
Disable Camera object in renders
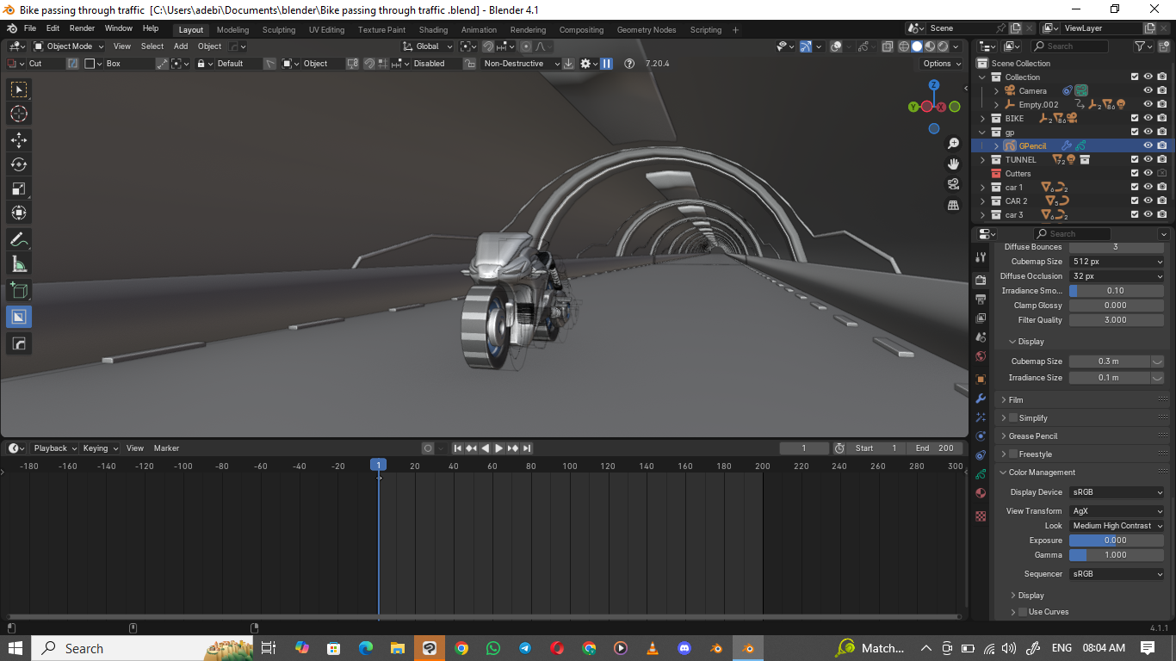click(1162, 90)
